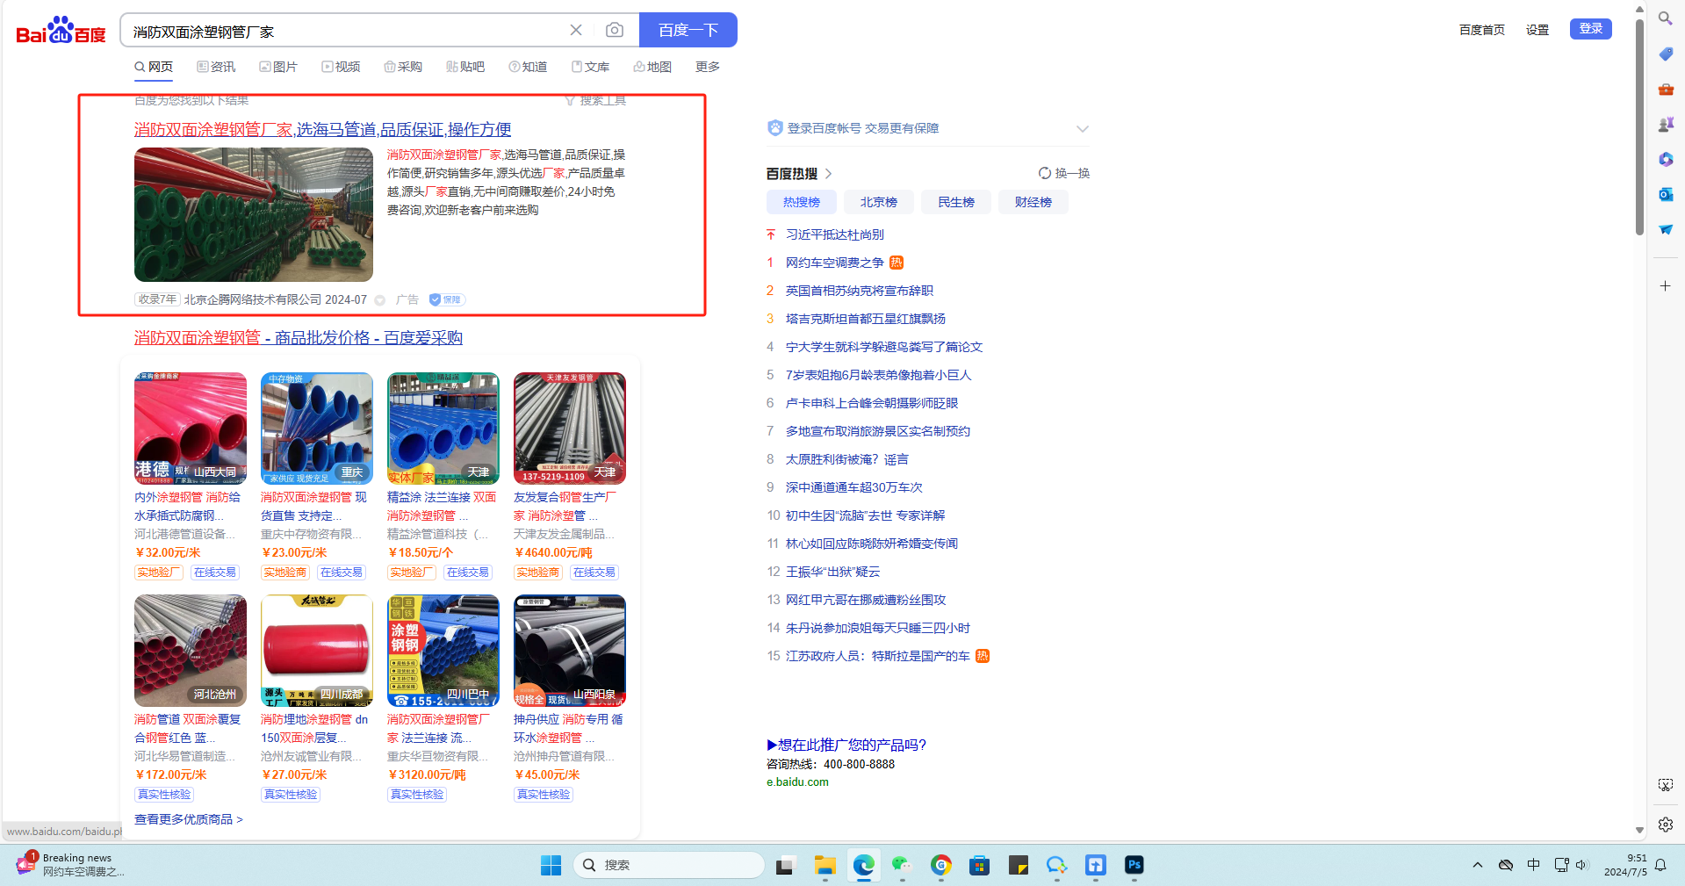The width and height of the screenshot is (1685, 886).
Task: Open Task View from the taskbar
Action: pyautogui.click(x=784, y=865)
